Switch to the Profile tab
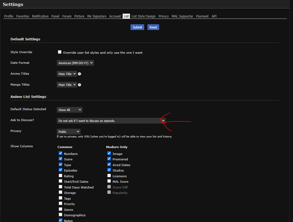Viewport: 293px width, 222px height. (x=9, y=16)
